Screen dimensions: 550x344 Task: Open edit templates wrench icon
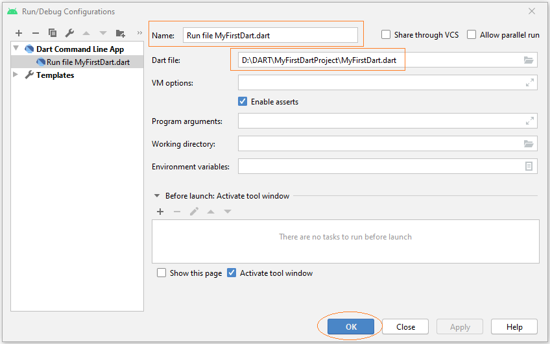[x=69, y=33]
